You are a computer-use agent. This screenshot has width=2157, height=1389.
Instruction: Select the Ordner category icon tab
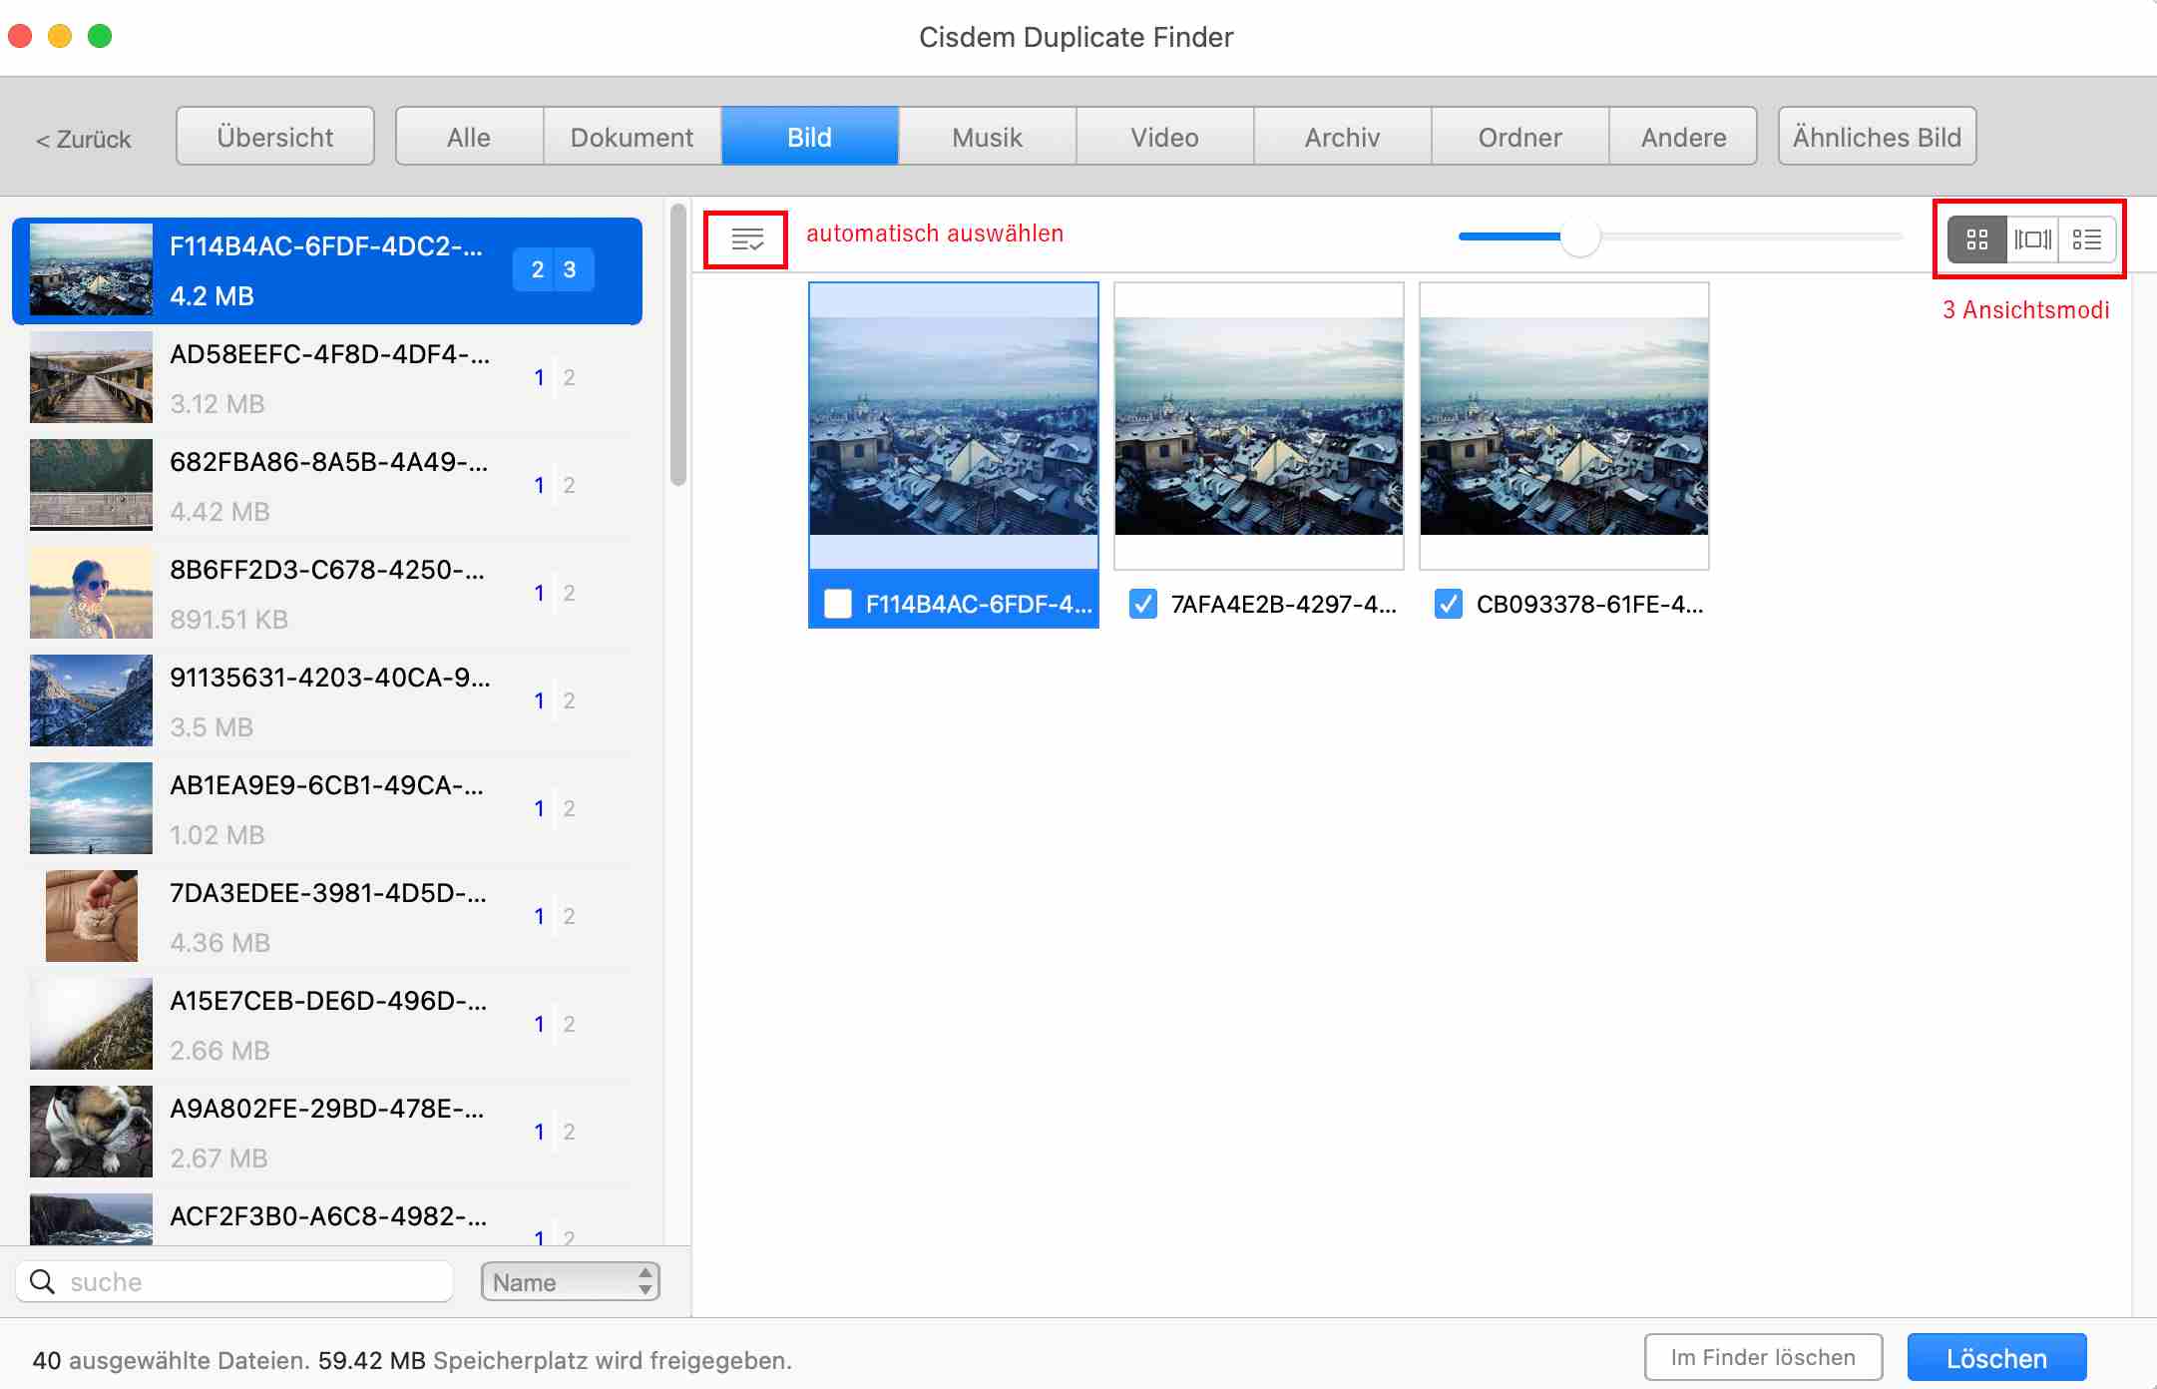1519,136
